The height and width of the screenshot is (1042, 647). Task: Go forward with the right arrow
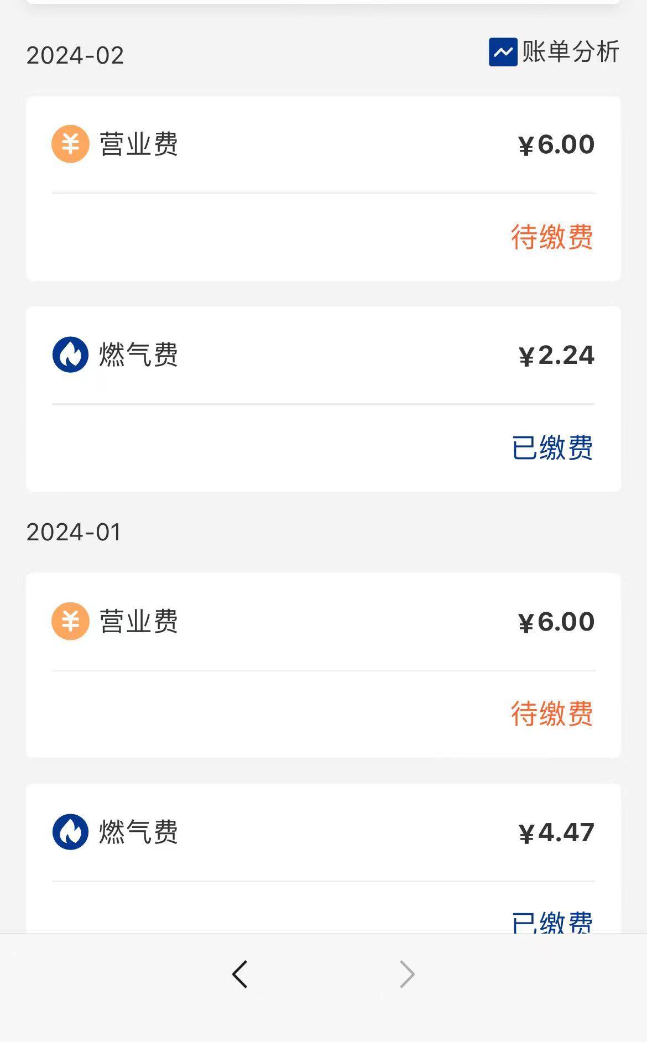click(x=407, y=974)
